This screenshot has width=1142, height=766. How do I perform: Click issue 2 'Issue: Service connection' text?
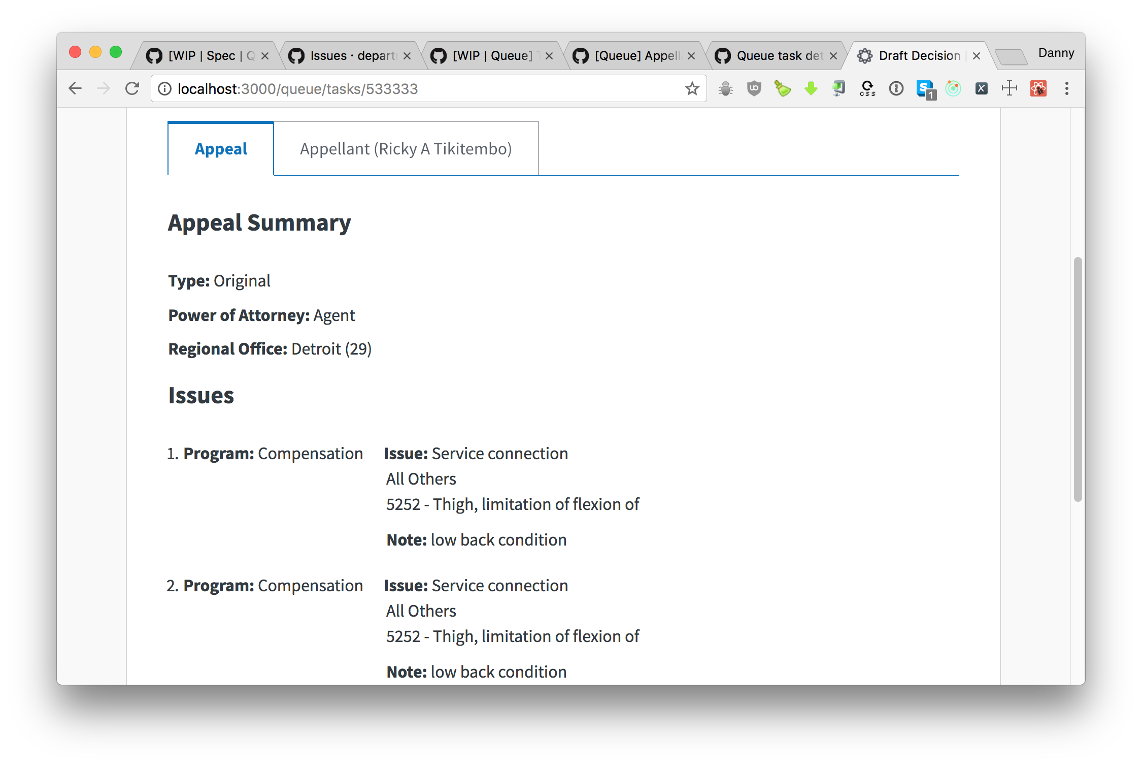pos(476,586)
